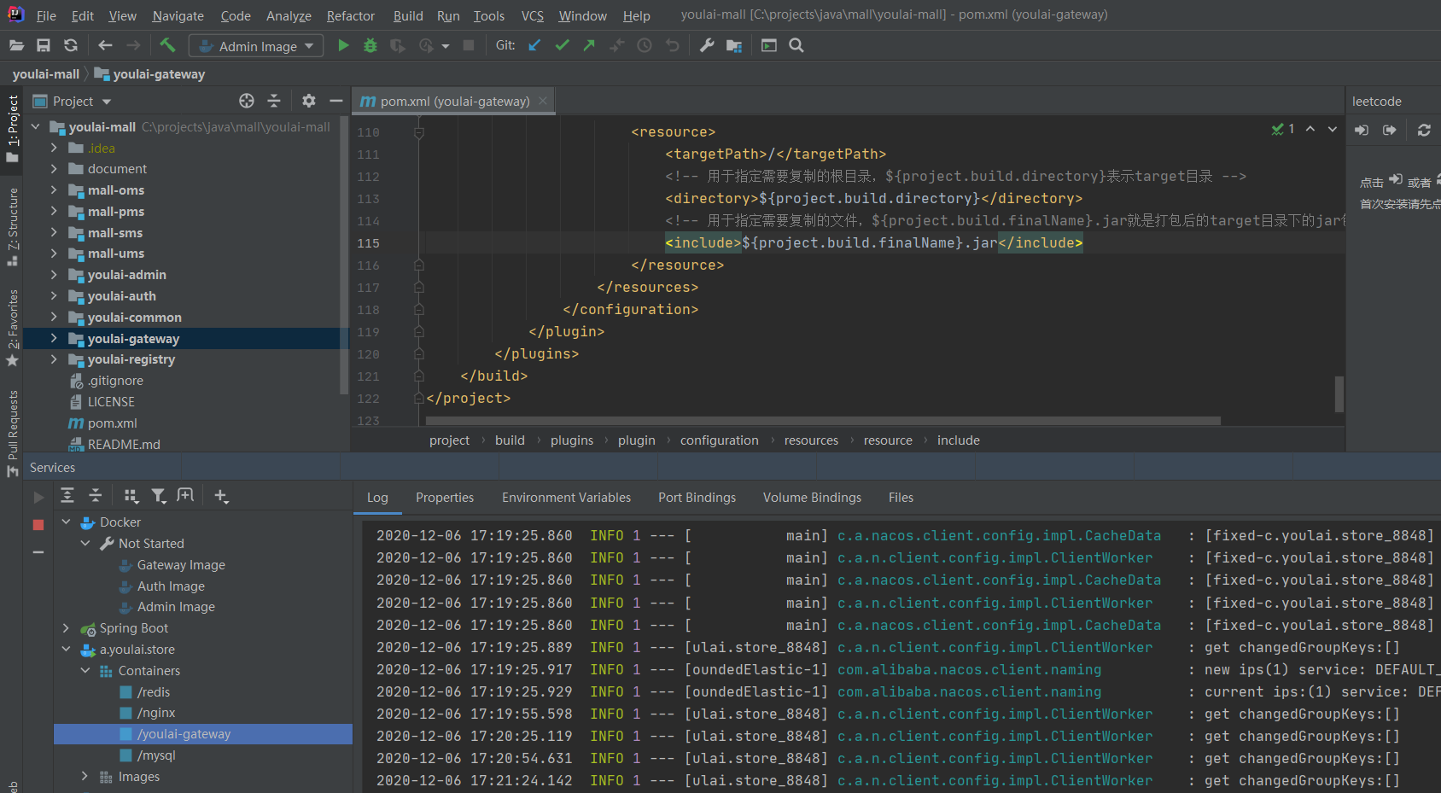
Task: Open Settings wrench icon
Action: point(707,45)
